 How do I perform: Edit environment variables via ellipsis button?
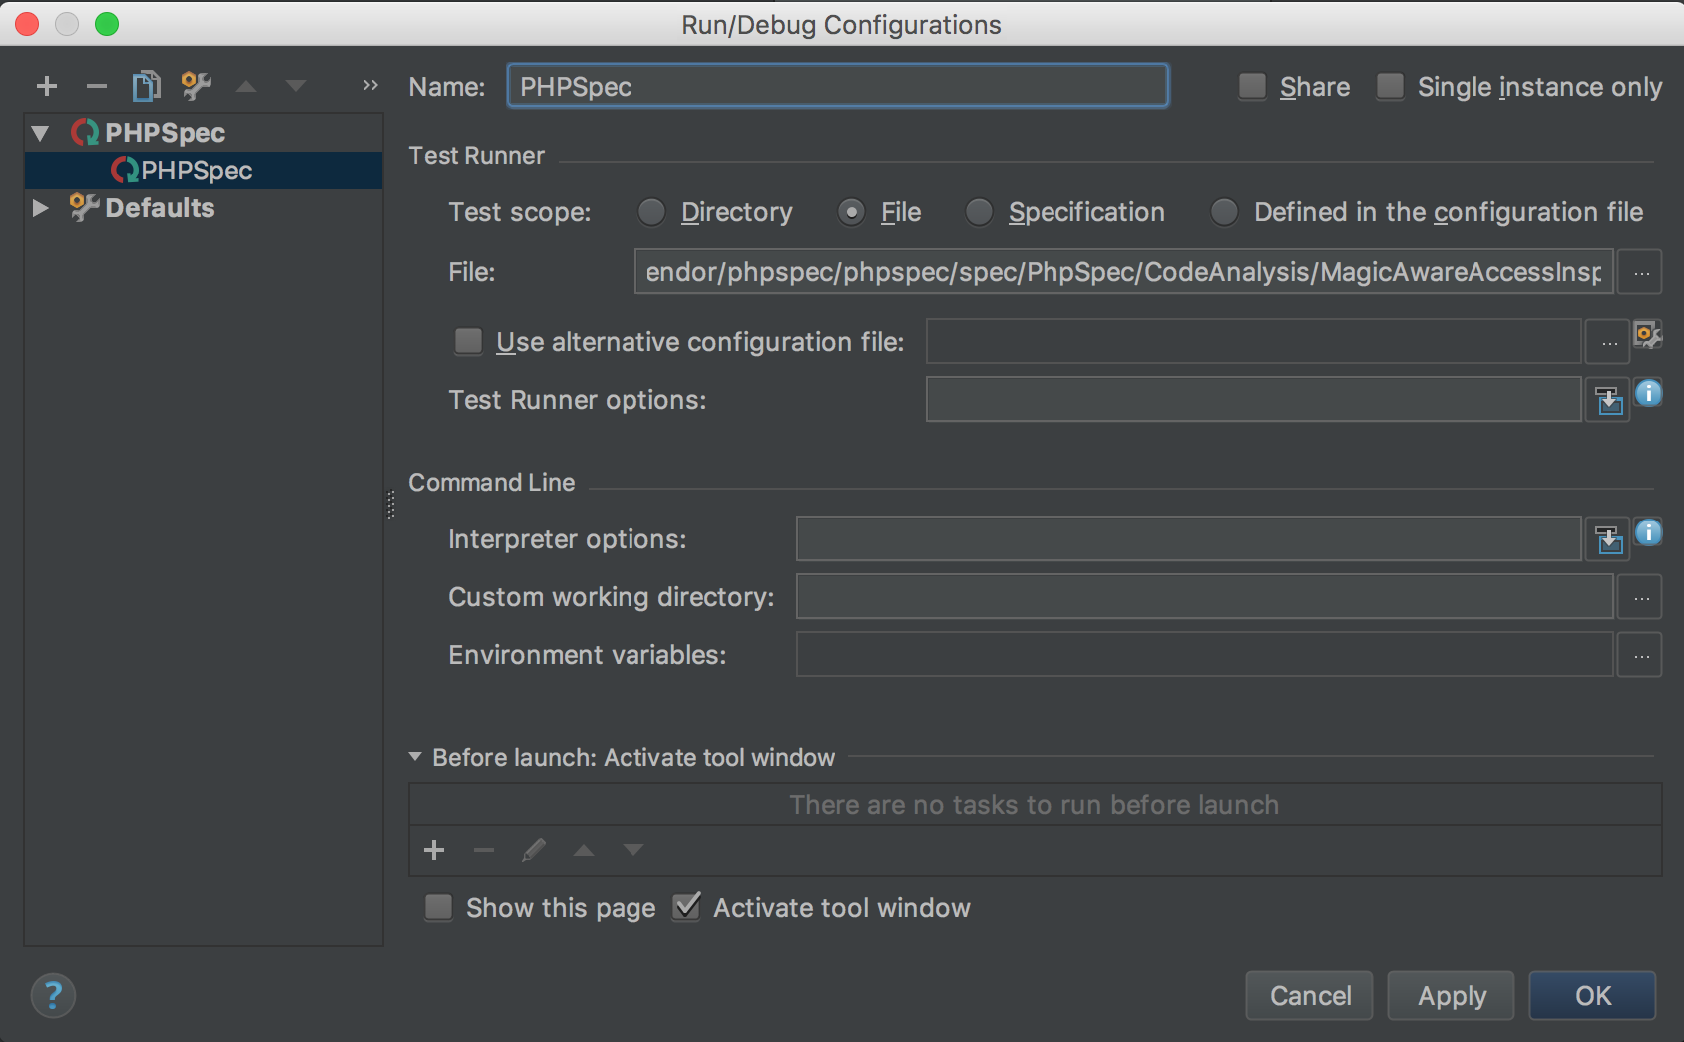[1641, 655]
